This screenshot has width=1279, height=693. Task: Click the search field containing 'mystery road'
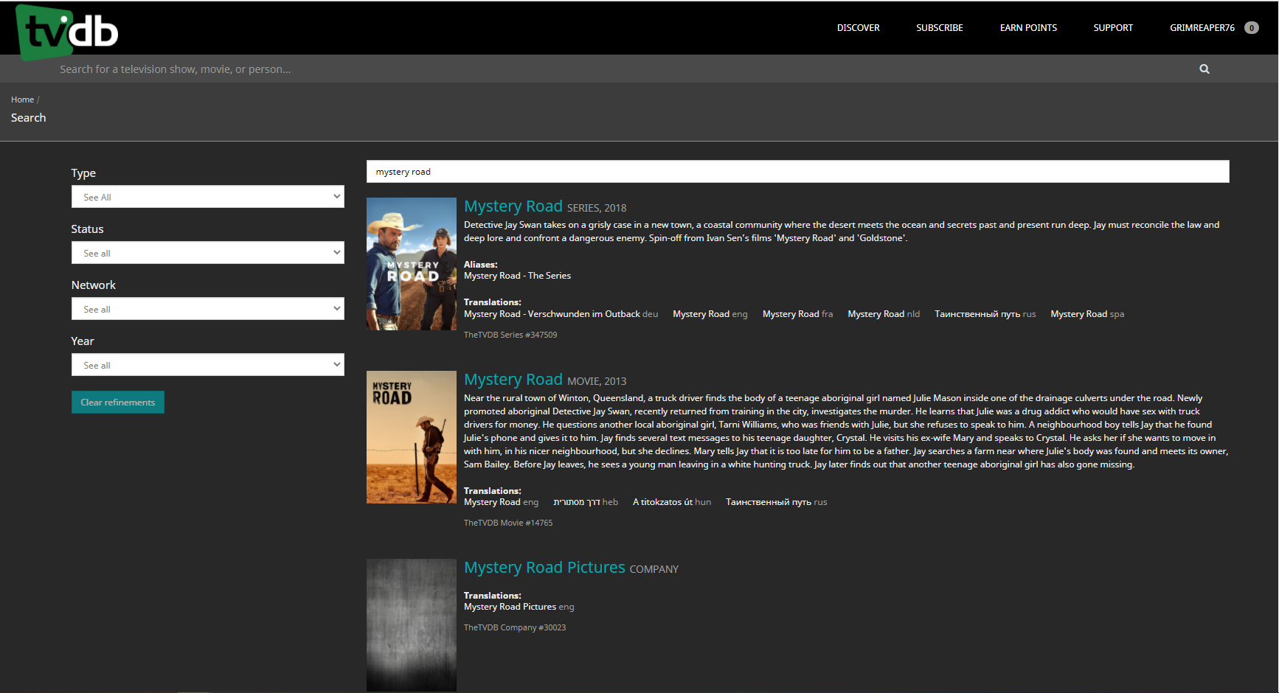tap(797, 172)
